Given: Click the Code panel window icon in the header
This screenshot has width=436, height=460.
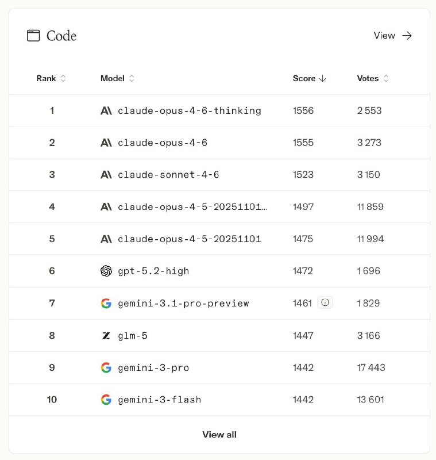Looking at the screenshot, I should 32,35.
